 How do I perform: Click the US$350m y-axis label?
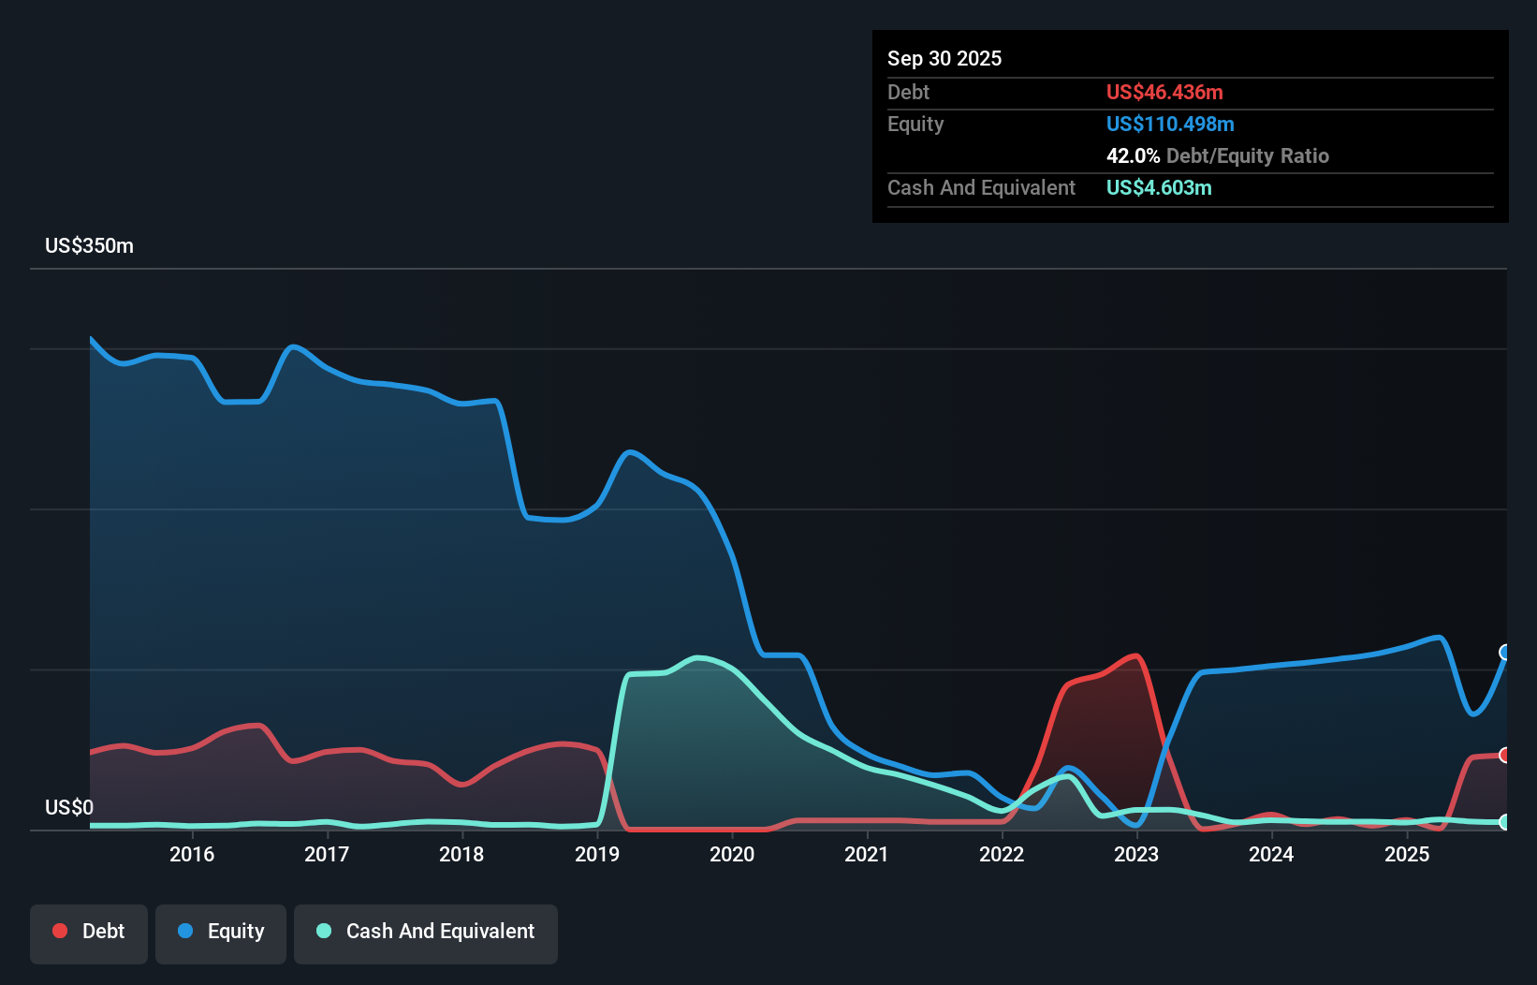90,245
